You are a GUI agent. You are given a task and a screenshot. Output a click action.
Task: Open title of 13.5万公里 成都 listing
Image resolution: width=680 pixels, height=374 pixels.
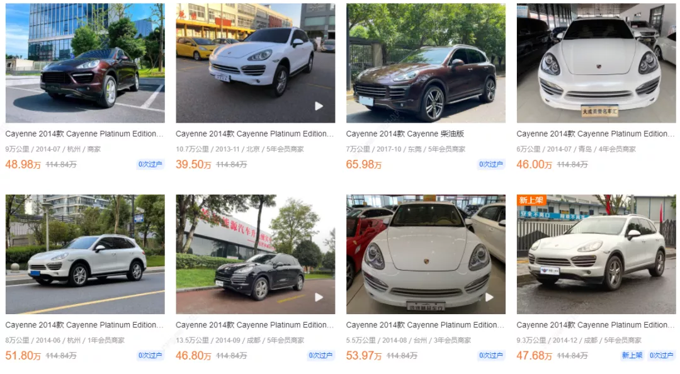click(254, 324)
